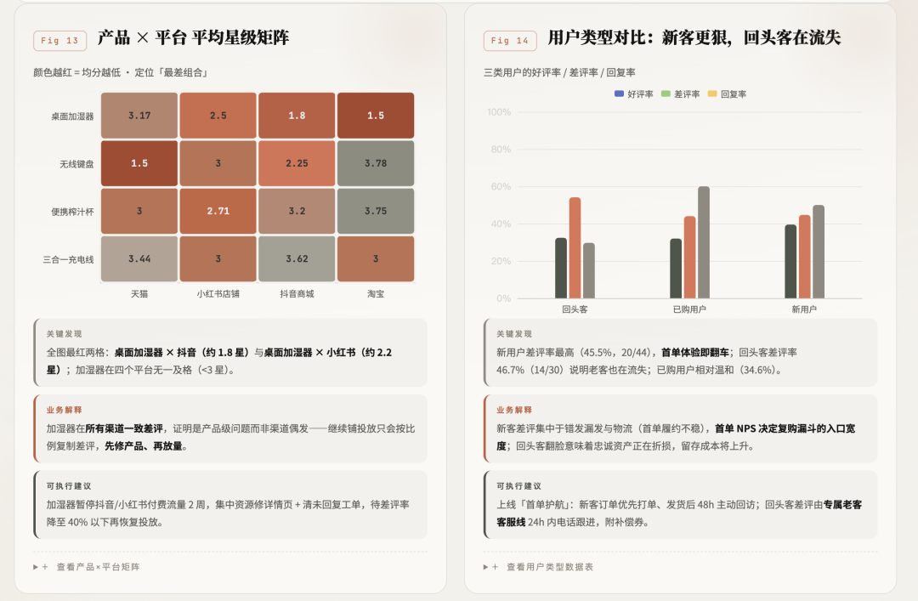This screenshot has height=601, width=918.
Task: Select heatmap cell 无线键盘 × 天猫 (1.5)
Action: pyautogui.click(x=139, y=163)
